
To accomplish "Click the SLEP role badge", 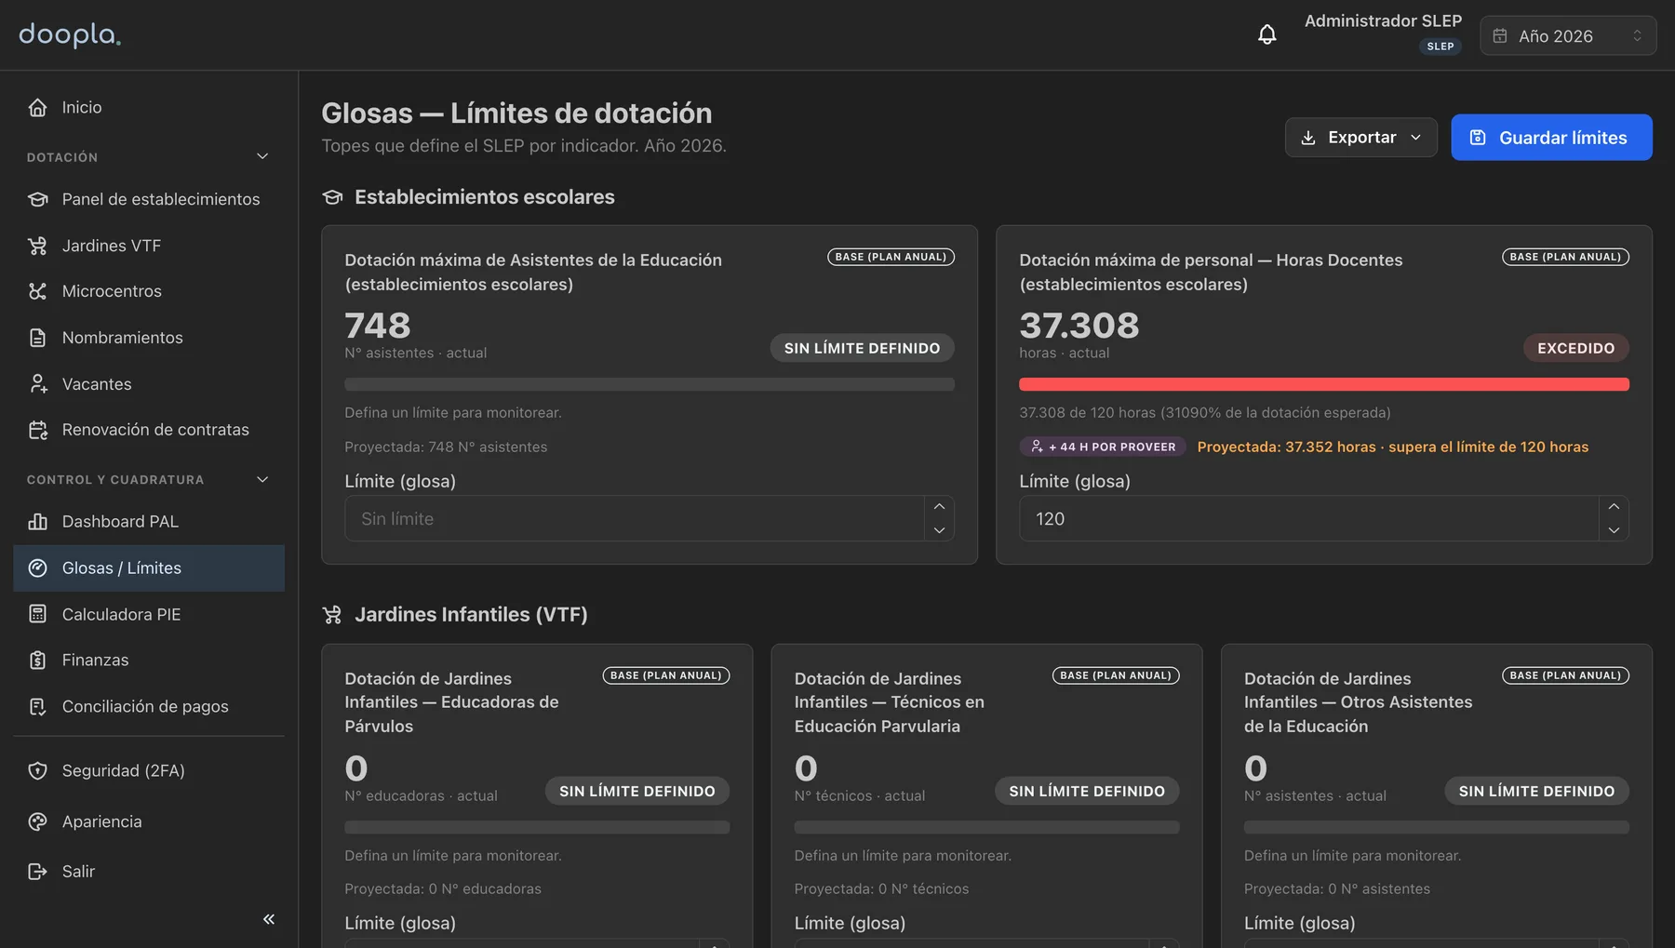I will pyautogui.click(x=1440, y=47).
